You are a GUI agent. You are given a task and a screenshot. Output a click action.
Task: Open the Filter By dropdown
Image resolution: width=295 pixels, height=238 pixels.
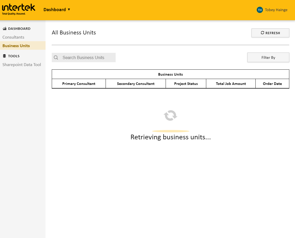(268, 57)
